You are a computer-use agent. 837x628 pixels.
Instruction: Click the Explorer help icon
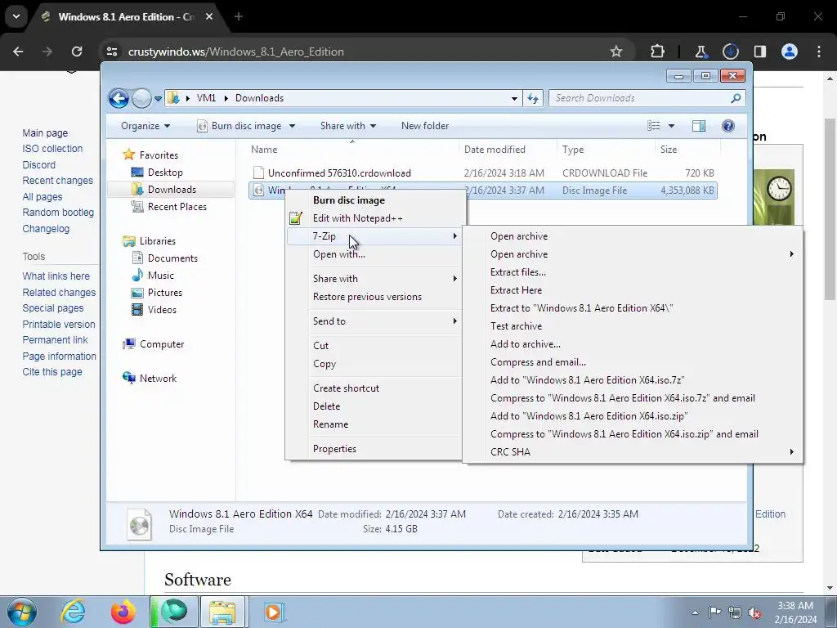coord(728,126)
